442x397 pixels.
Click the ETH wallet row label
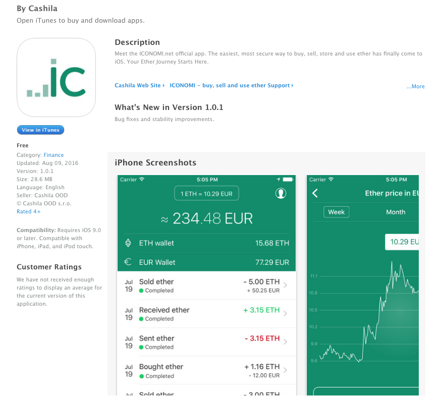click(x=156, y=243)
